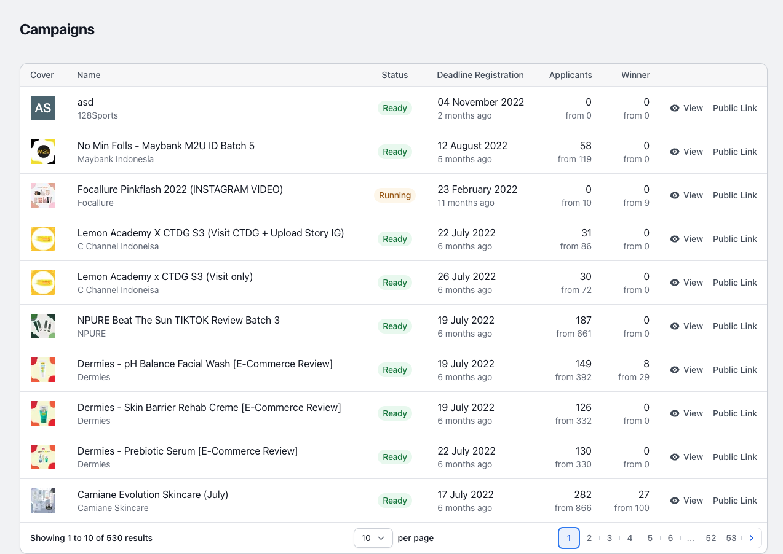Click the Winner column header

click(635, 75)
